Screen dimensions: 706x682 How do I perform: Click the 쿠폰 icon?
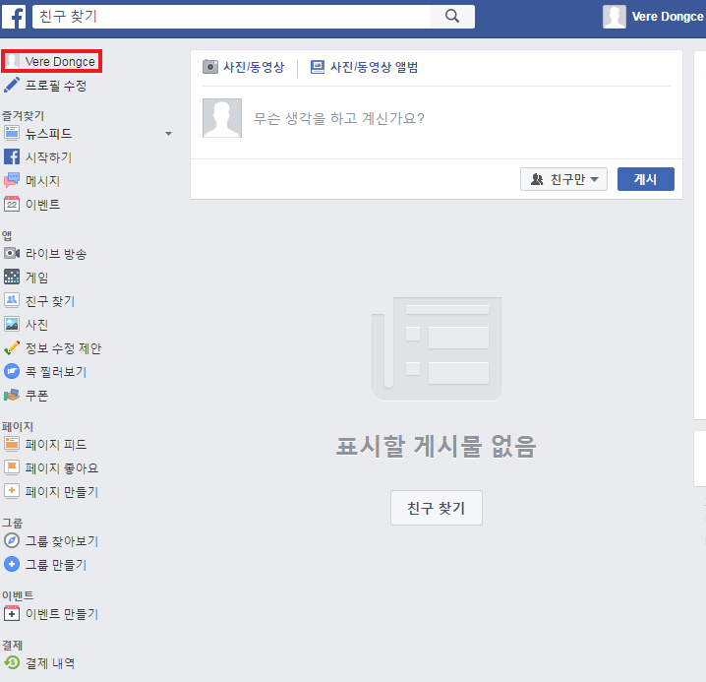12,395
